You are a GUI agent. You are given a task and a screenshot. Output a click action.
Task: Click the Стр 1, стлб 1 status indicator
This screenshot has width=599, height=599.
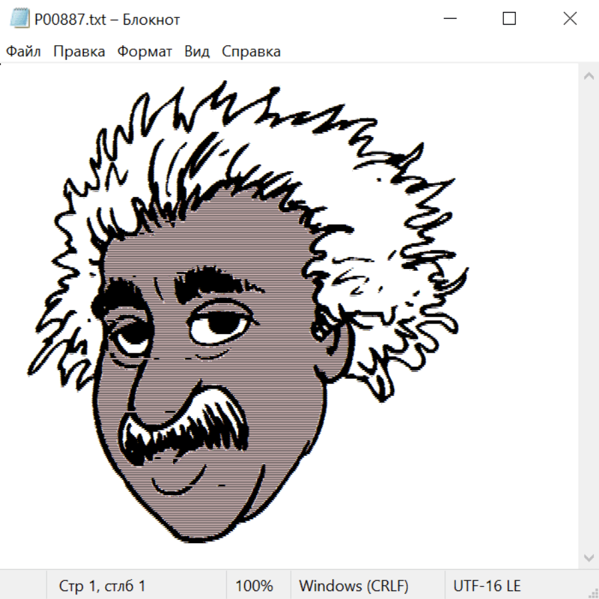click(x=102, y=586)
